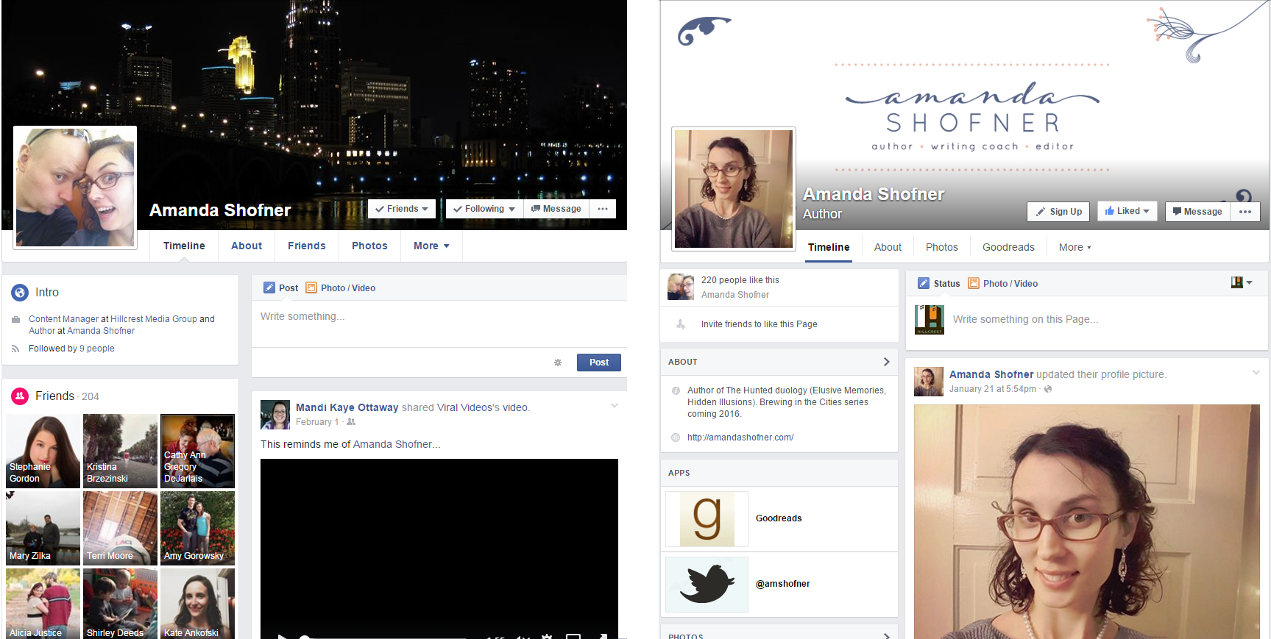
Task: Open the post-as identity selector dropdown
Action: pos(1242,282)
